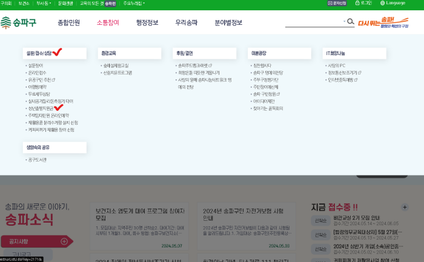Screen dimensions: 424x262
Task: Open the 종합민원 menu
Action: (68, 22)
